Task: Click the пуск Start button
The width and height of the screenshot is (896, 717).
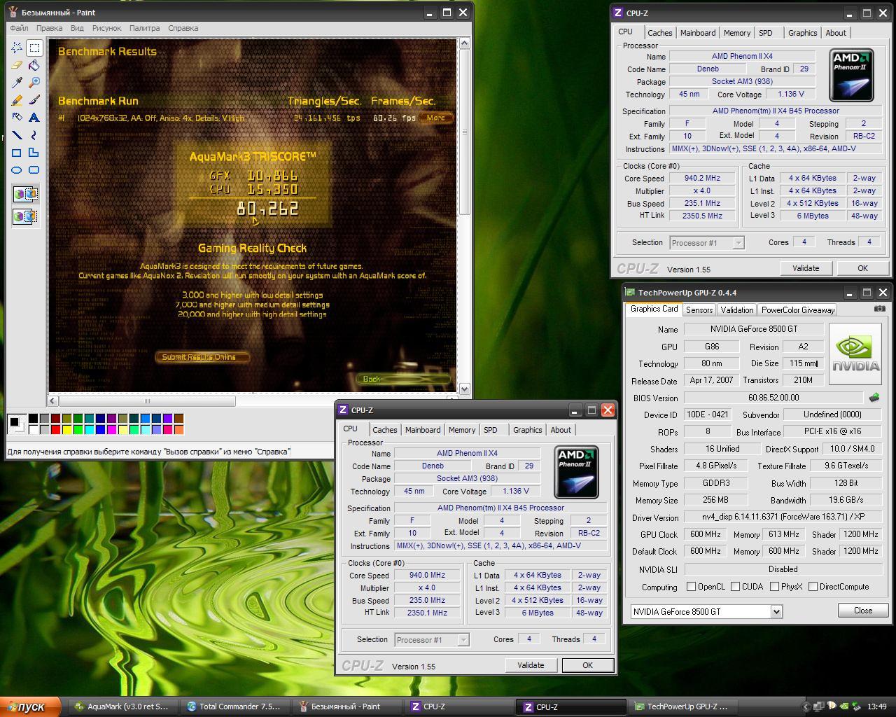Action: click(31, 707)
